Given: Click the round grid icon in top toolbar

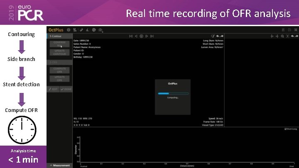Looking at the screenshot, I should point(94,30).
